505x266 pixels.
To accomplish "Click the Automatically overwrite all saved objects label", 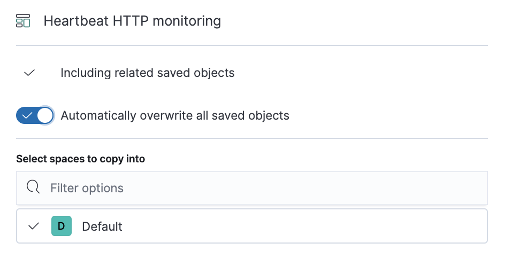I will [x=175, y=116].
